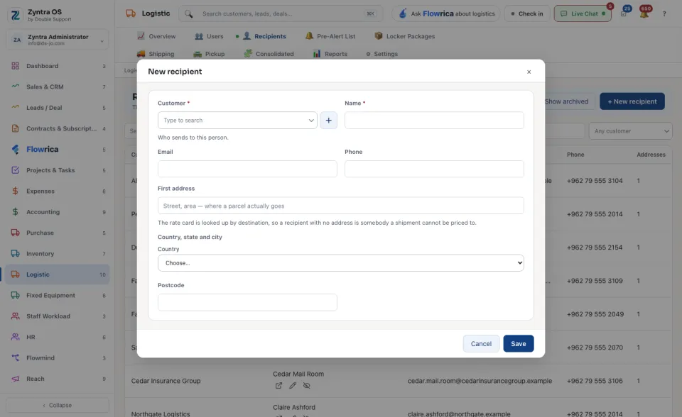
Task: Expand the Zyntra Administrator account menu
Action: pyautogui.click(x=58, y=40)
